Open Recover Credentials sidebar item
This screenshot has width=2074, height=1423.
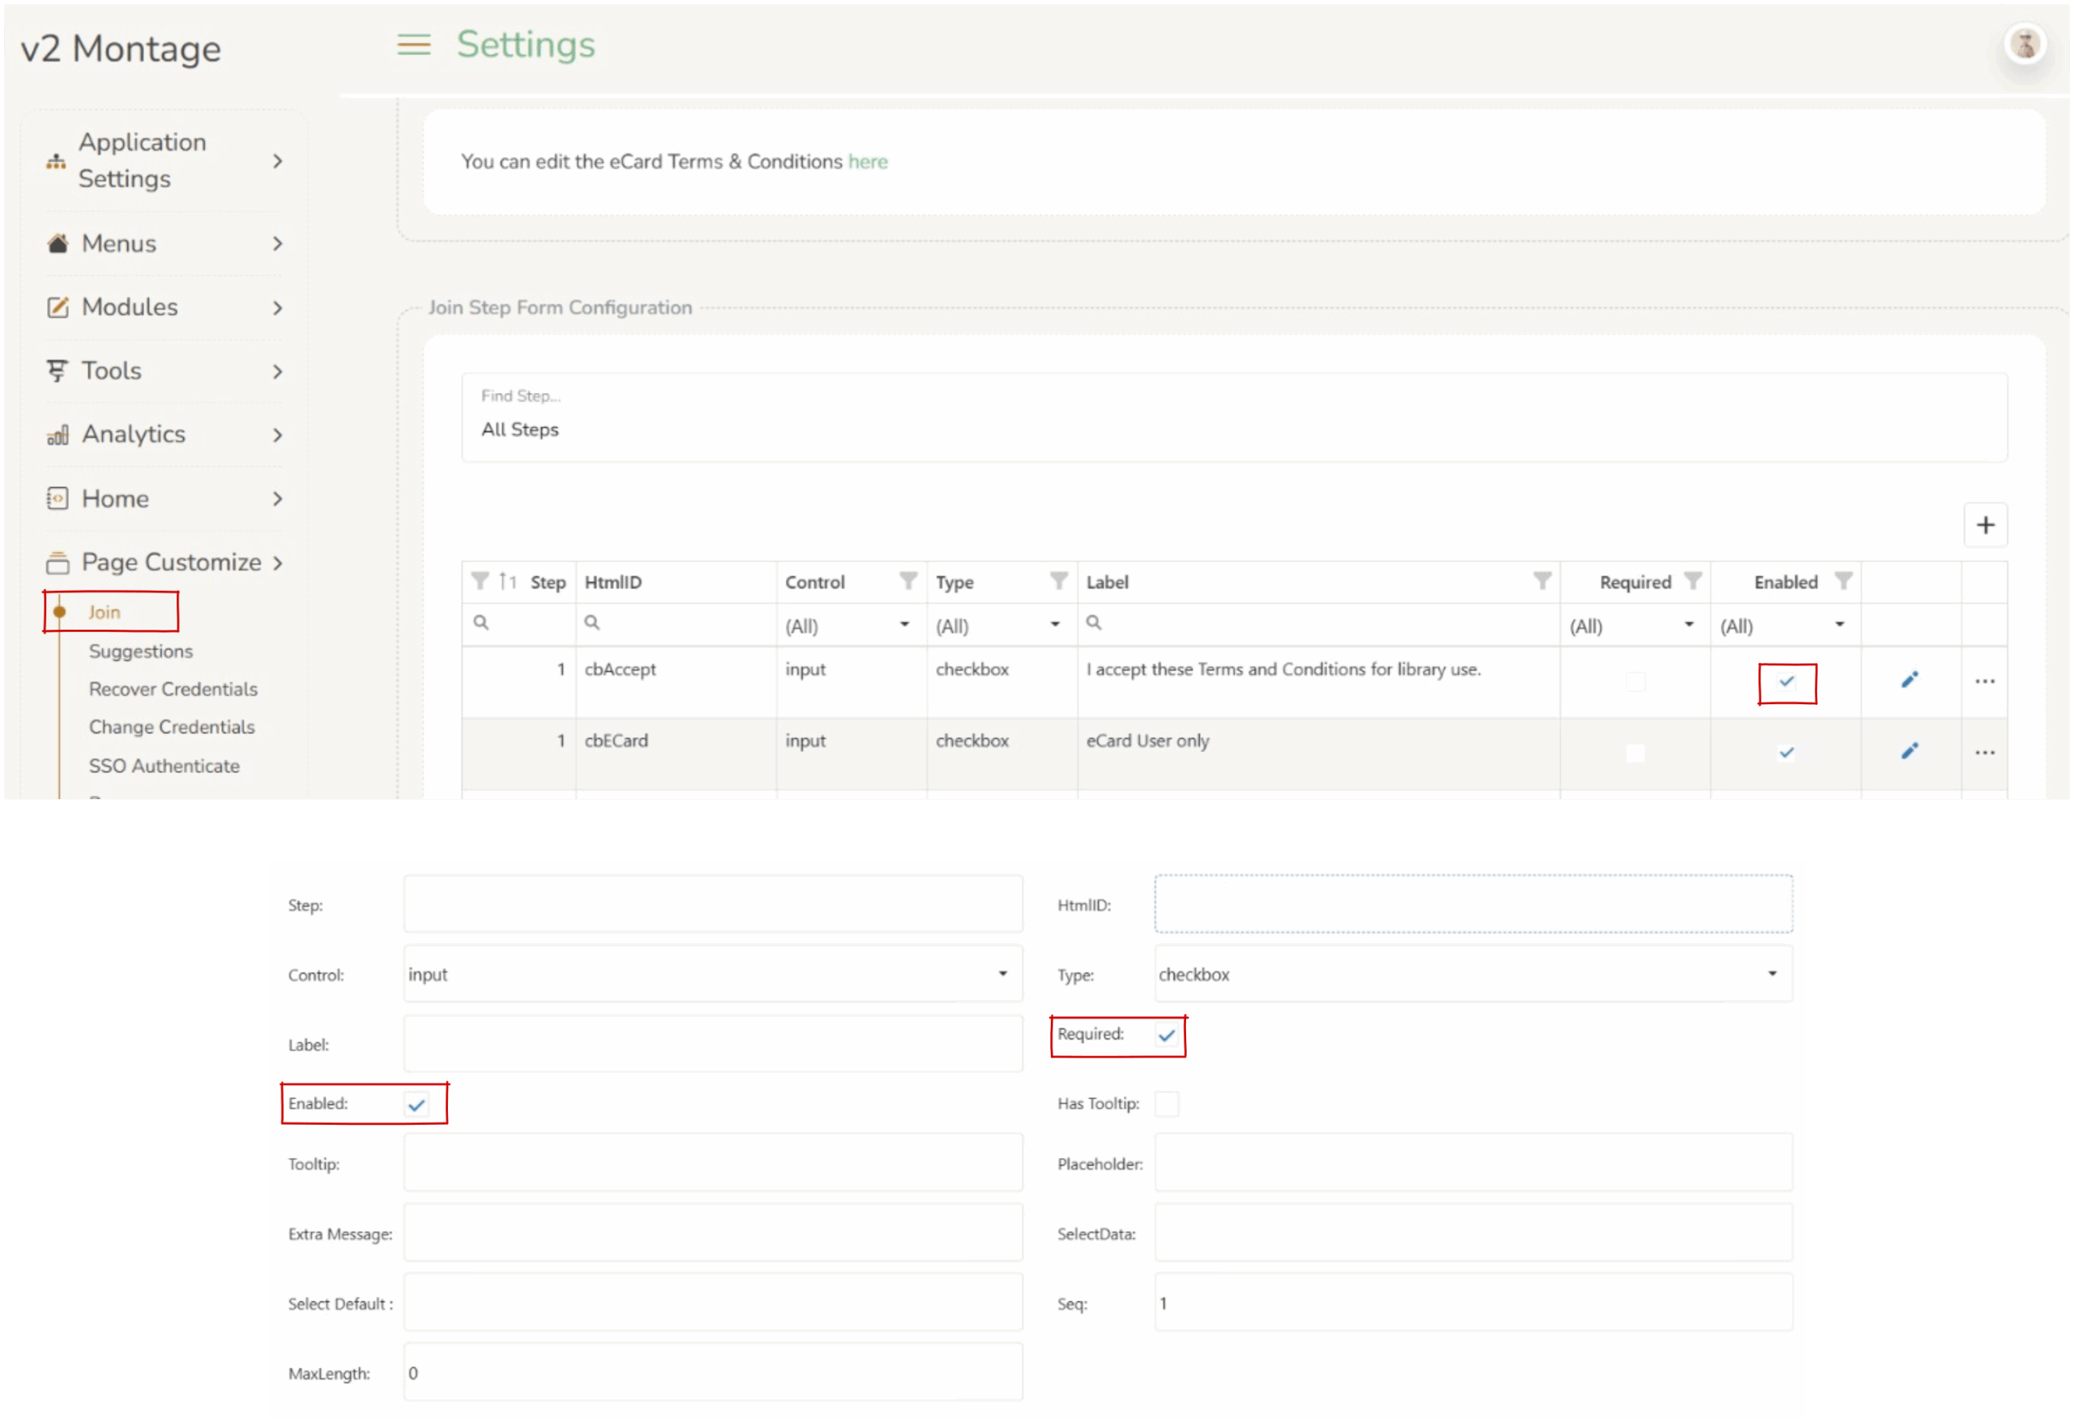coord(173,689)
